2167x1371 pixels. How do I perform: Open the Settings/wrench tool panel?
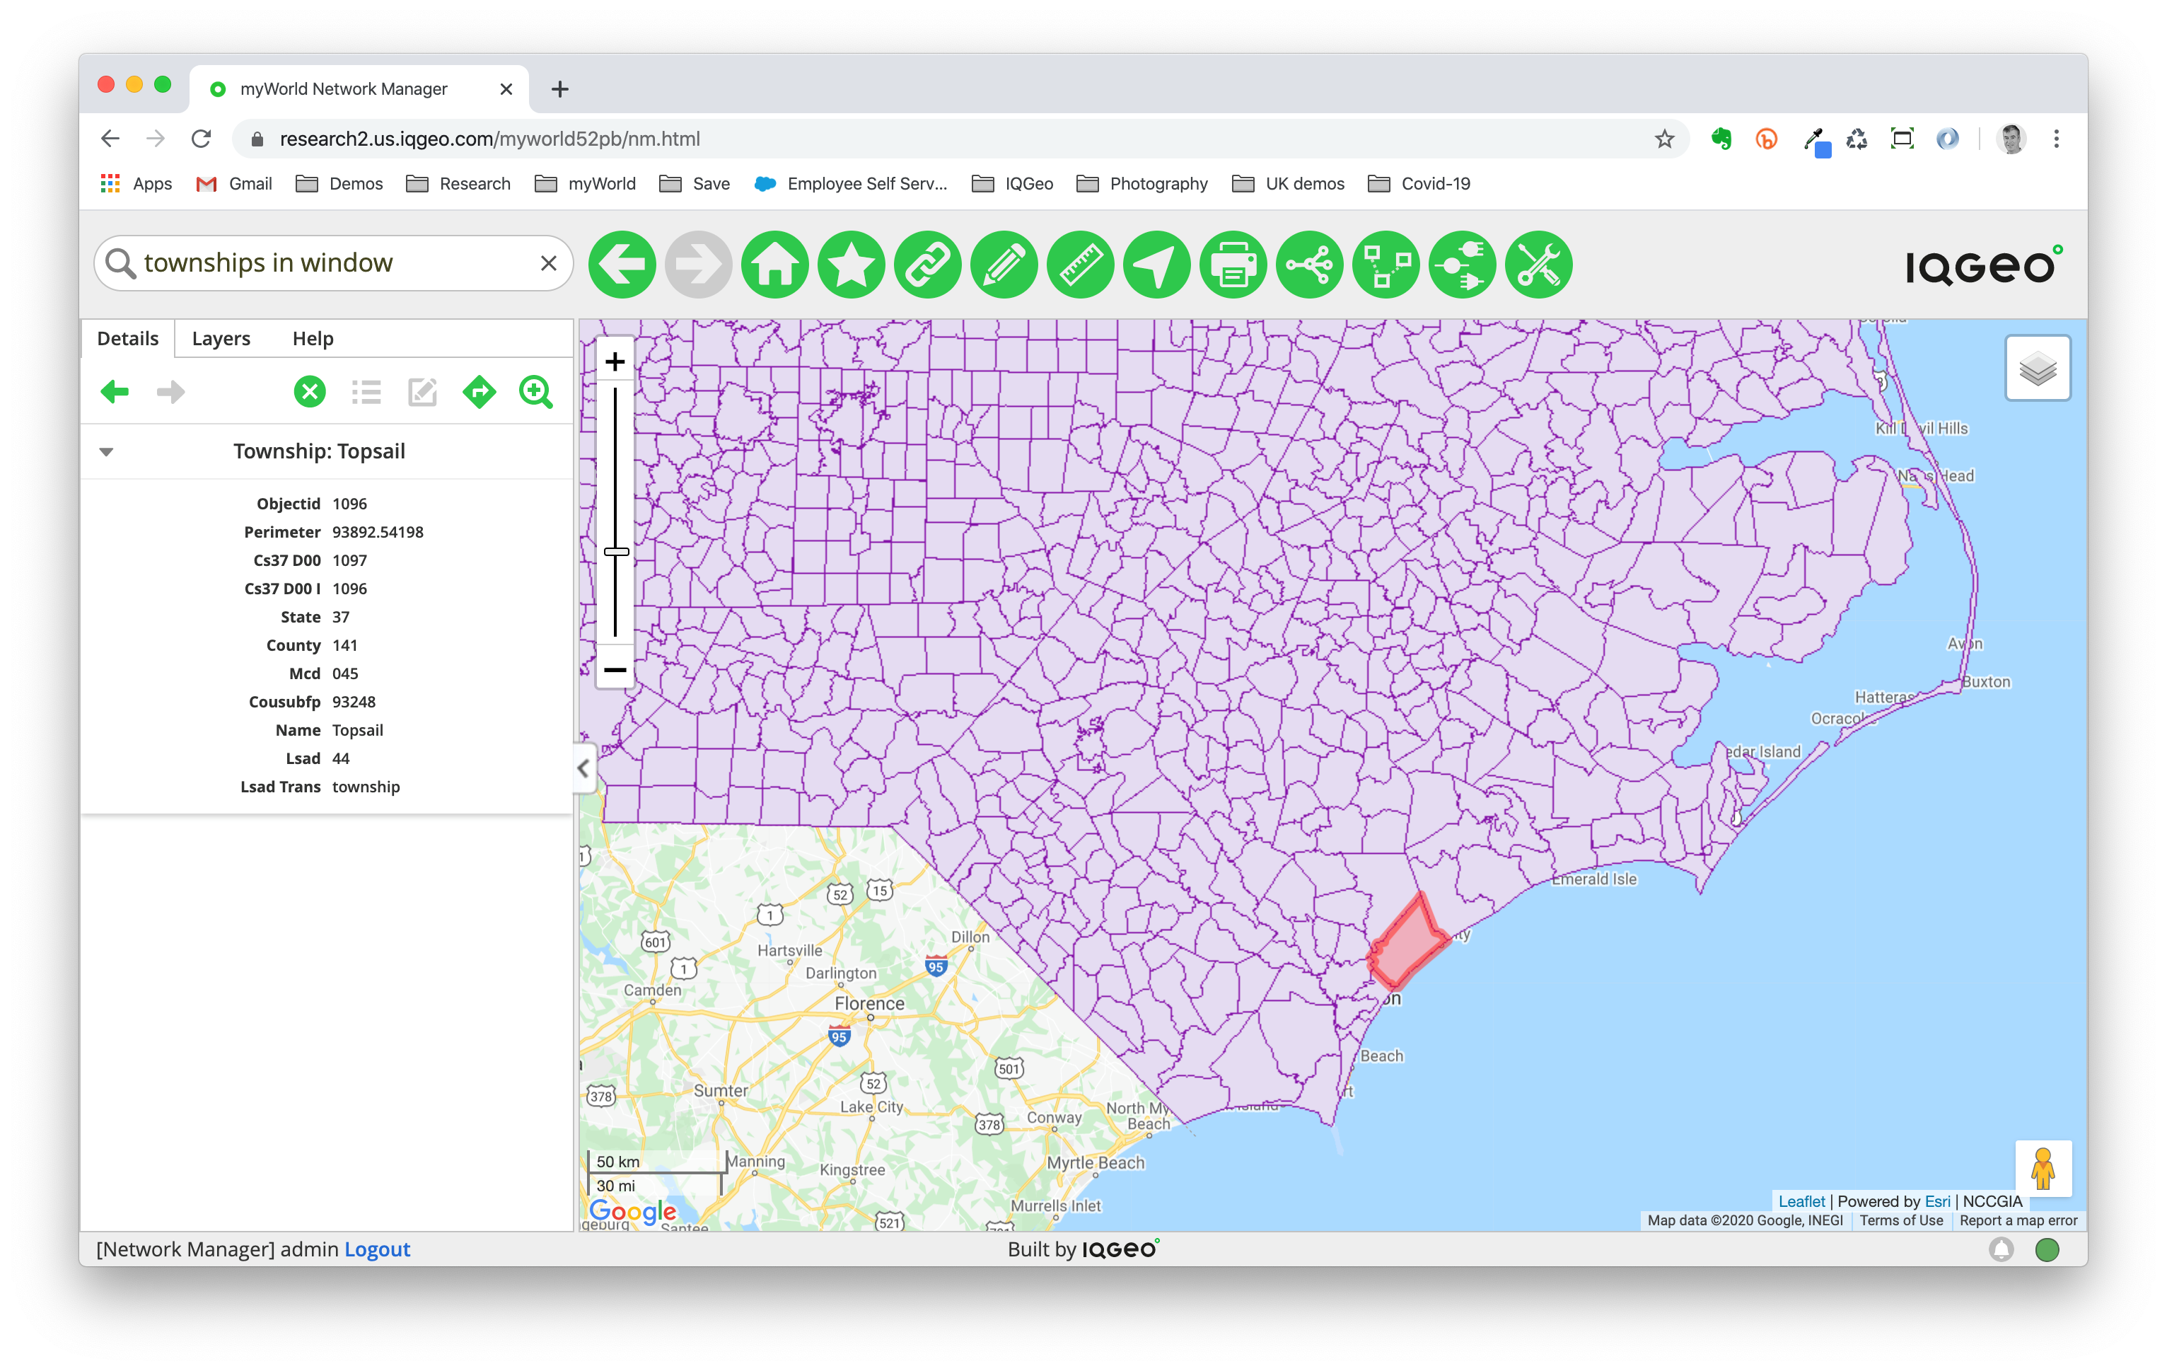pos(1539,264)
